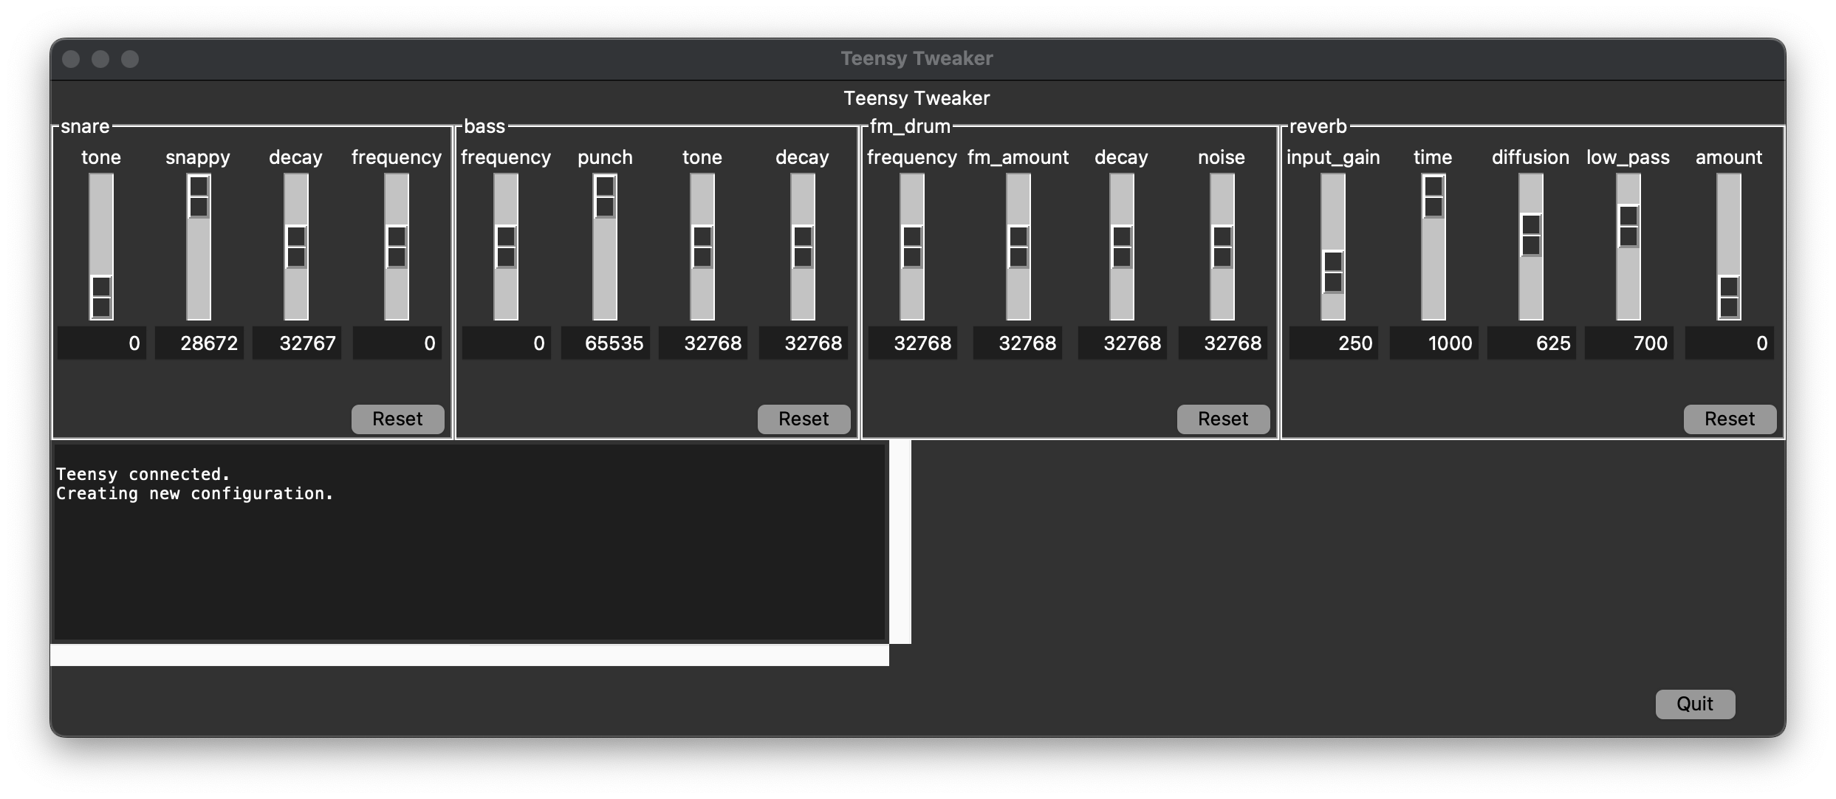The height and width of the screenshot is (799, 1836).
Task: Click the snare decay slider handle
Action: pyautogui.click(x=296, y=247)
